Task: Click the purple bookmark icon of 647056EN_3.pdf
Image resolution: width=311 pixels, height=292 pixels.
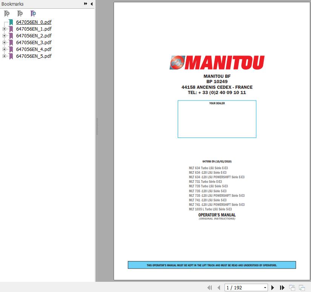Action: pos(11,42)
